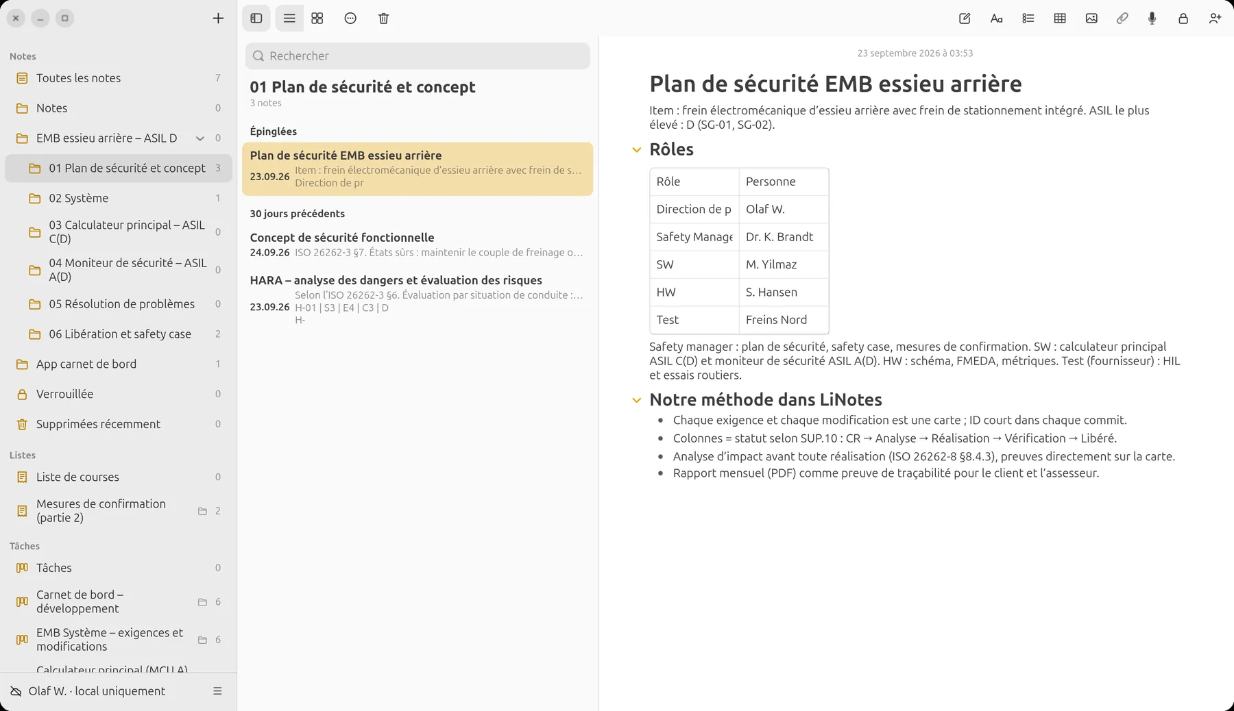Delete note with trash icon
The height and width of the screenshot is (711, 1234).
coord(384,18)
